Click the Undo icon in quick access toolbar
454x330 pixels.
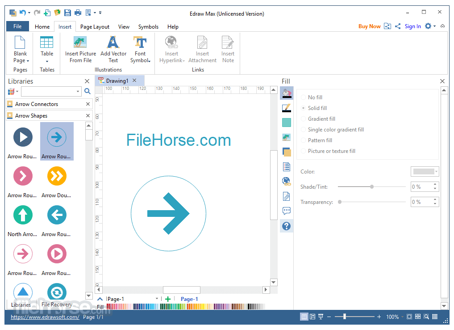(23, 13)
